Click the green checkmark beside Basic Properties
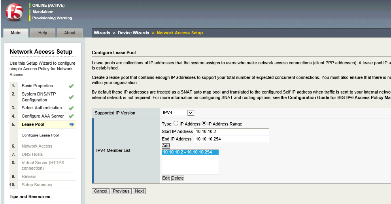Viewport: 391px width, 204px height. [71, 86]
